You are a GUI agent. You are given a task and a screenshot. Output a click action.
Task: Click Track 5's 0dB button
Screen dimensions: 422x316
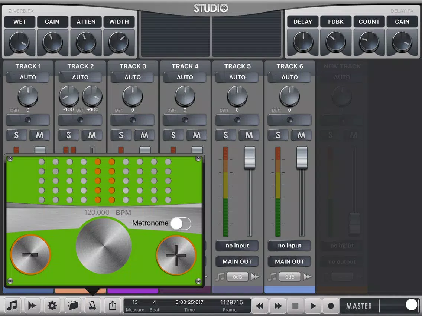(237, 277)
